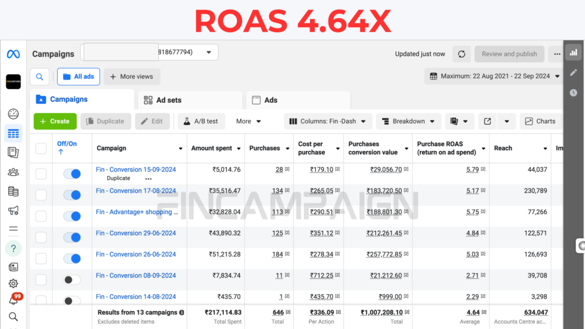The image size is (585, 329).
Task: Open the Columns: Fin -Dash dropdown
Action: coord(328,121)
